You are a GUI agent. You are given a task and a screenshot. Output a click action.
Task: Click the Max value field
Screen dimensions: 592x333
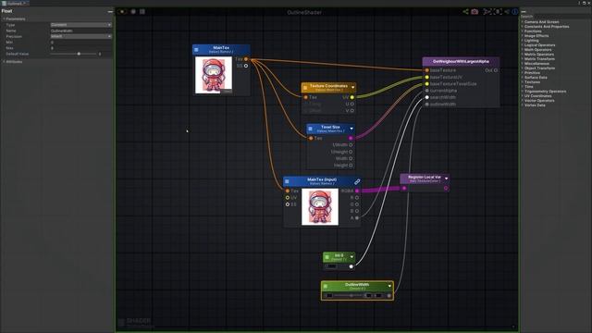tap(81, 48)
